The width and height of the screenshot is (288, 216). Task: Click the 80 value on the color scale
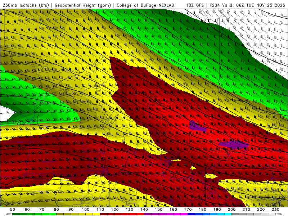click(x=56, y=210)
